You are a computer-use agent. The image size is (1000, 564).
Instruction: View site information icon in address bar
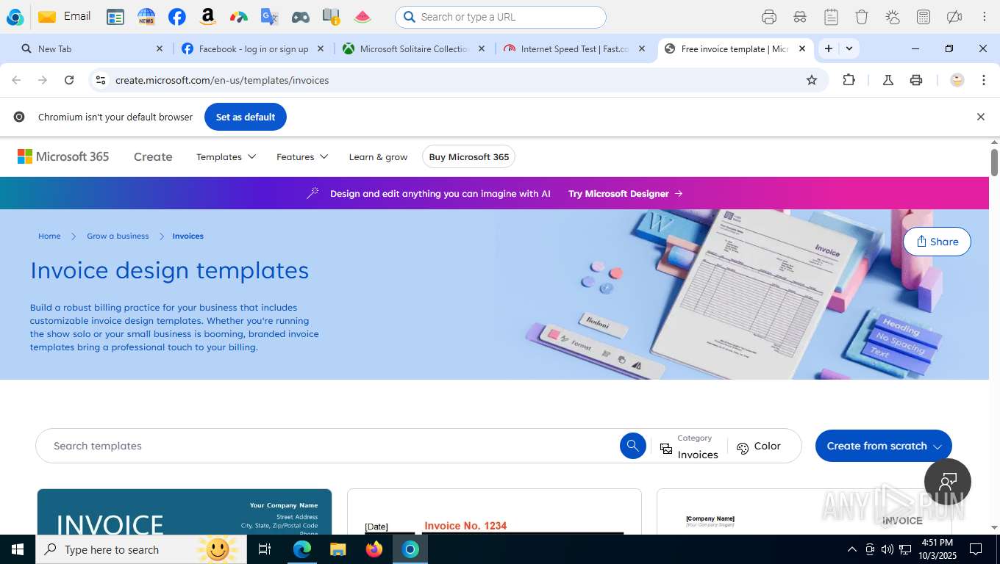coord(101,80)
